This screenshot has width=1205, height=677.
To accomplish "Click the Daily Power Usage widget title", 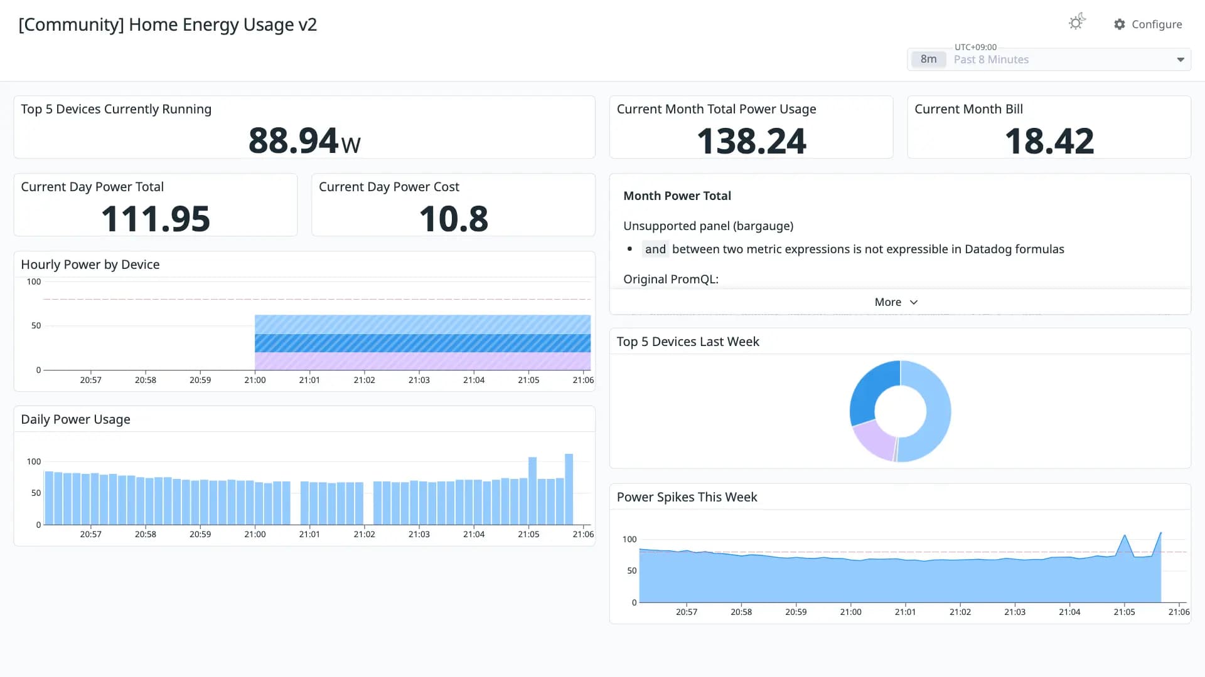I will [75, 419].
